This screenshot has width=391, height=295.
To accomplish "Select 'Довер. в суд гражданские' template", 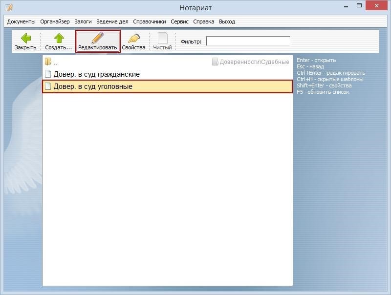I will click(167, 74).
